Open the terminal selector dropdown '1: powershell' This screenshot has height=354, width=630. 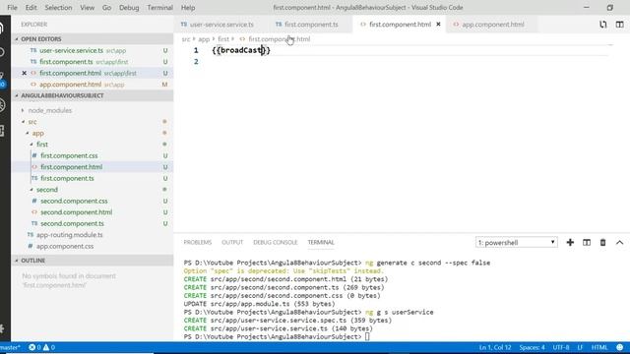click(x=516, y=243)
